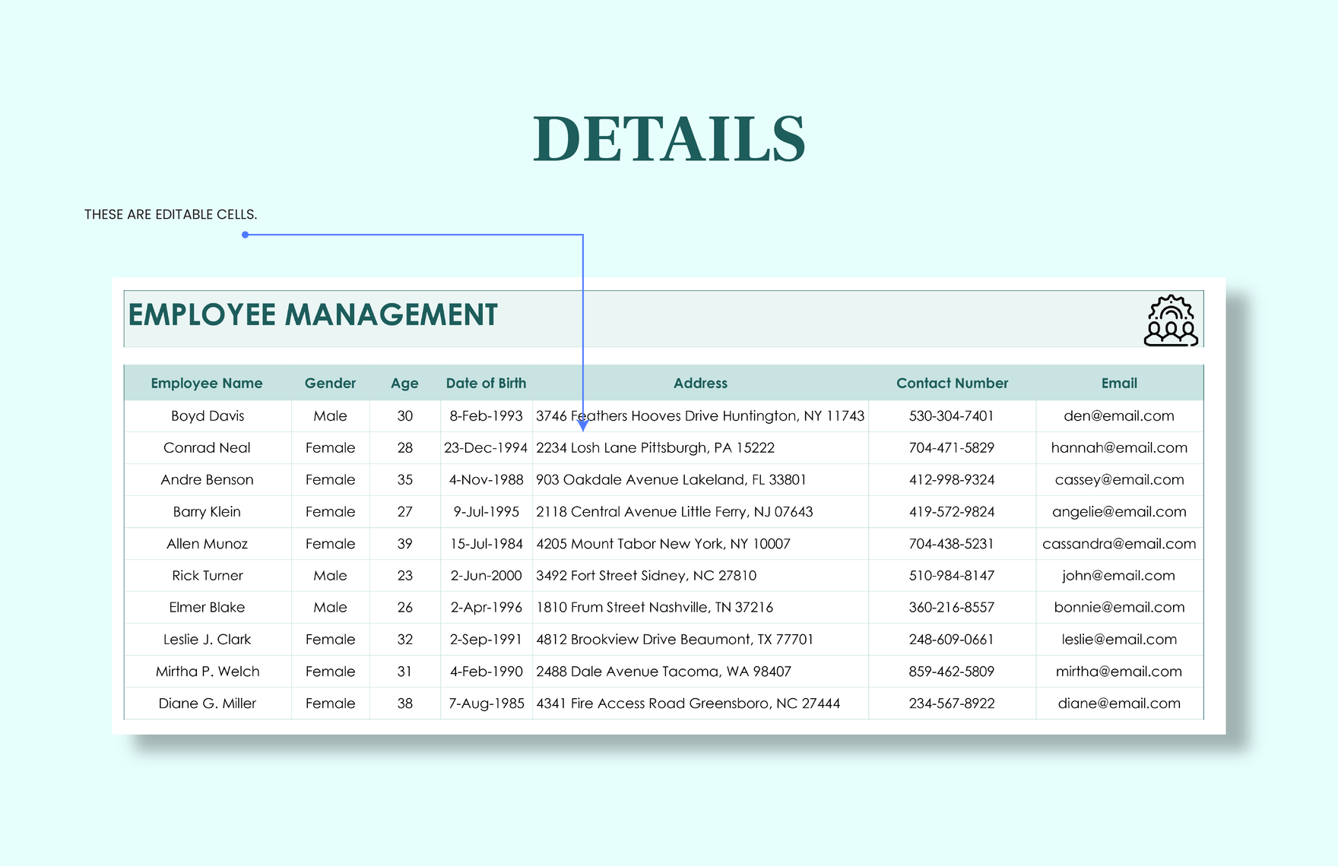Click the mirtha@email.com cell
Viewport: 1338px width, 866px height.
[1120, 672]
